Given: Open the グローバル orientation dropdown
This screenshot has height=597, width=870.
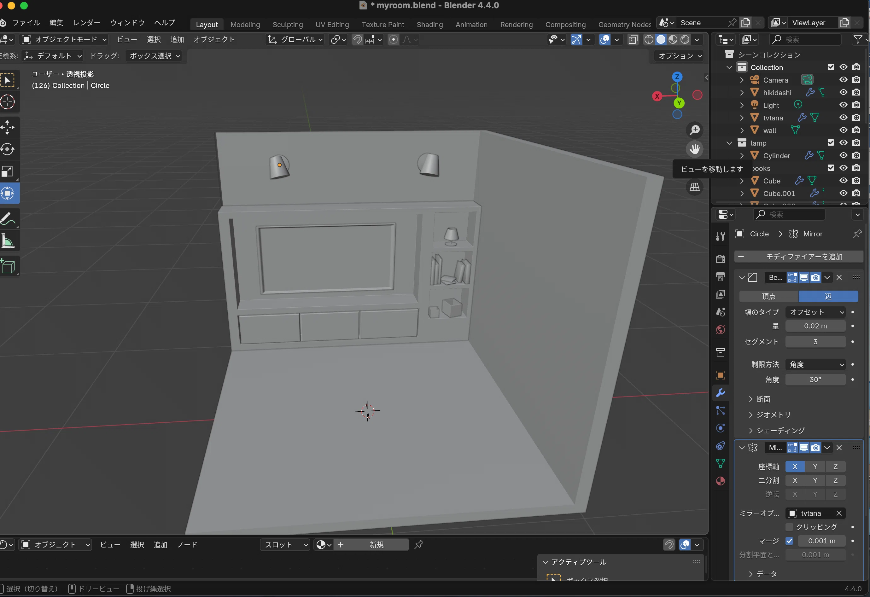Looking at the screenshot, I should (x=295, y=39).
